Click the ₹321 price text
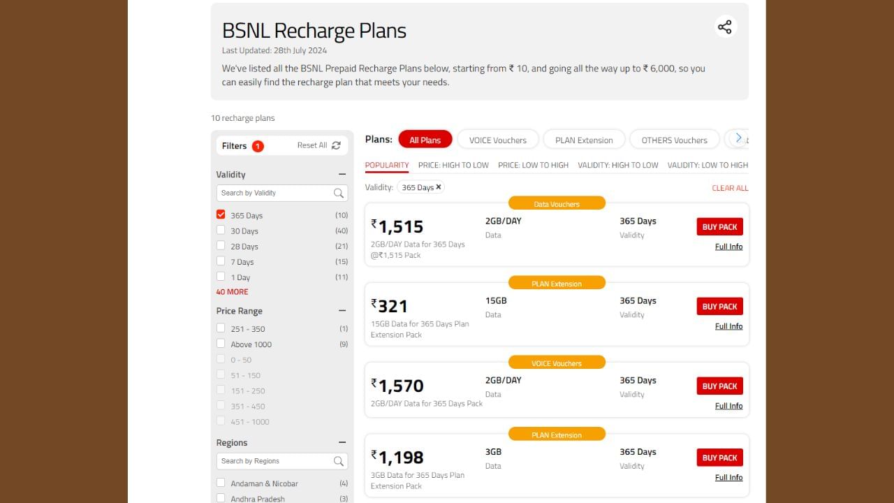Viewport: 894px width, 503px height. (389, 306)
